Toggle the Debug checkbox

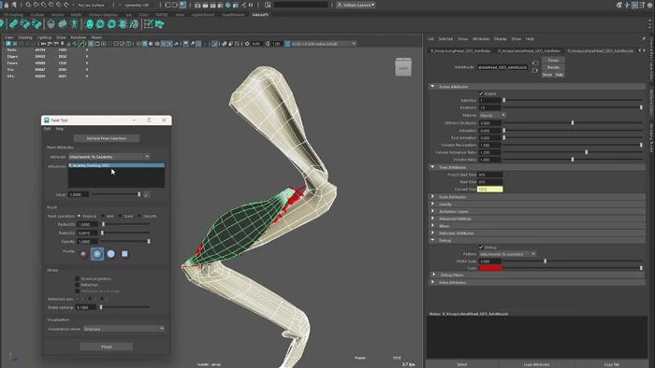click(x=481, y=248)
